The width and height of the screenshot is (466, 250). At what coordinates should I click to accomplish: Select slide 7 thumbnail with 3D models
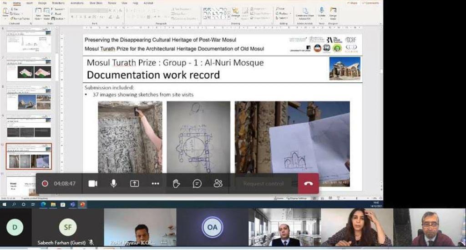pos(29,70)
